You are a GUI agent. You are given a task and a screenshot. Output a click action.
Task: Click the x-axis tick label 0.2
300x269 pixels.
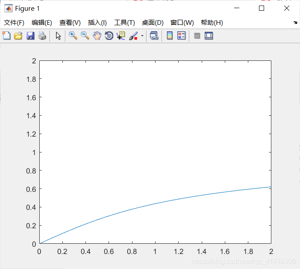click(x=62, y=251)
